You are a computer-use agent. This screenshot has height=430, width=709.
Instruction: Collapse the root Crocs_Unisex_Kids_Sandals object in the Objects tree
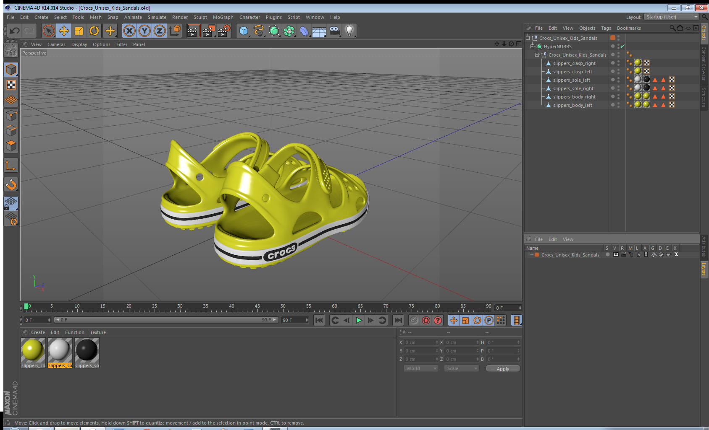point(528,38)
